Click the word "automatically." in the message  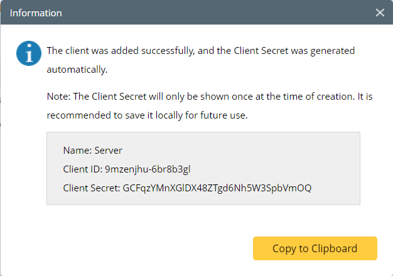coord(77,70)
